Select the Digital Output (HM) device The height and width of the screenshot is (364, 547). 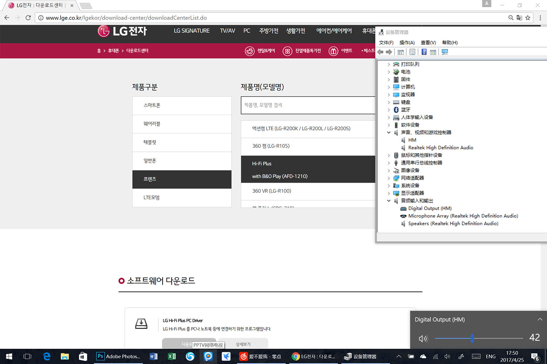click(x=430, y=209)
